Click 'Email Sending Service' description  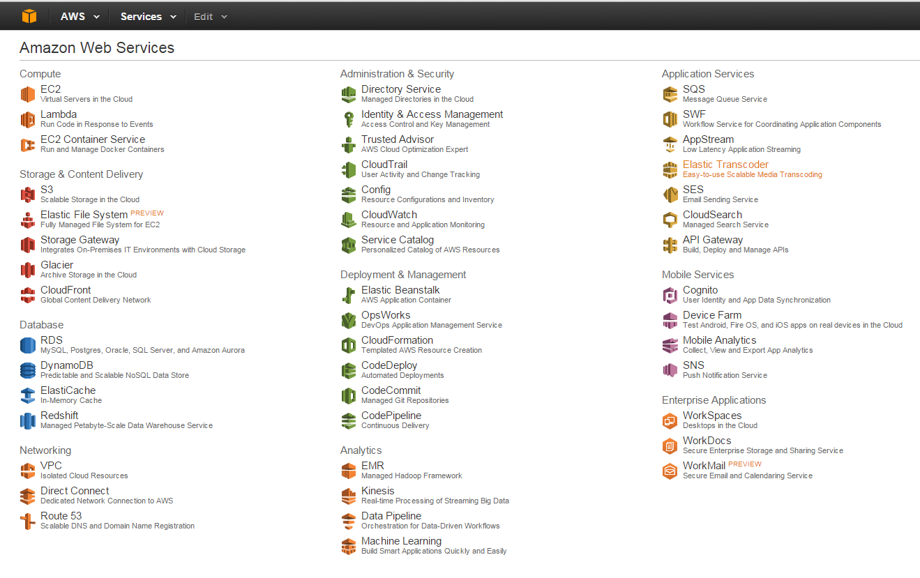[x=721, y=199]
